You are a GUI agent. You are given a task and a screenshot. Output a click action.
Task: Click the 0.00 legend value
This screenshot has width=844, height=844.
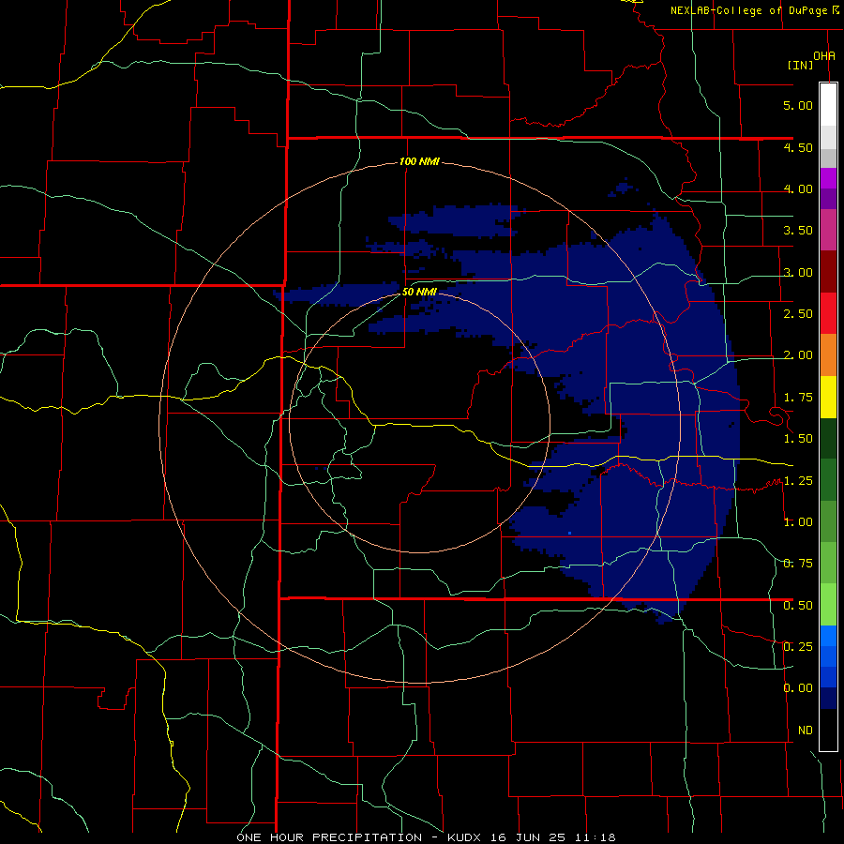click(x=798, y=688)
